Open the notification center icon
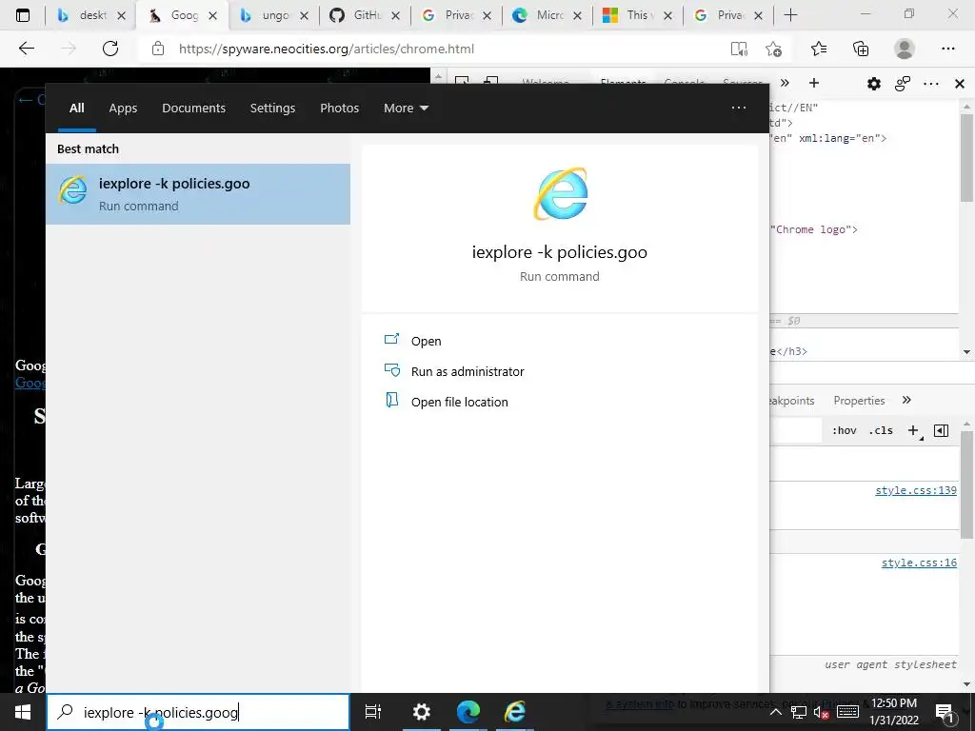Image resolution: width=975 pixels, height=731 pixels. point(945,712)
